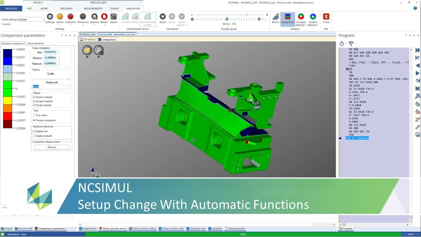Switch to 3D View(1) tab
Image resolution: width=421 pixels, height=237 pixels.
point(87,39)
